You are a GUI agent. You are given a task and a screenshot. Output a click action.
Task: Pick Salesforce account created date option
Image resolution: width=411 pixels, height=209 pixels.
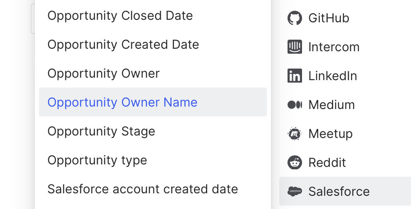143,189
